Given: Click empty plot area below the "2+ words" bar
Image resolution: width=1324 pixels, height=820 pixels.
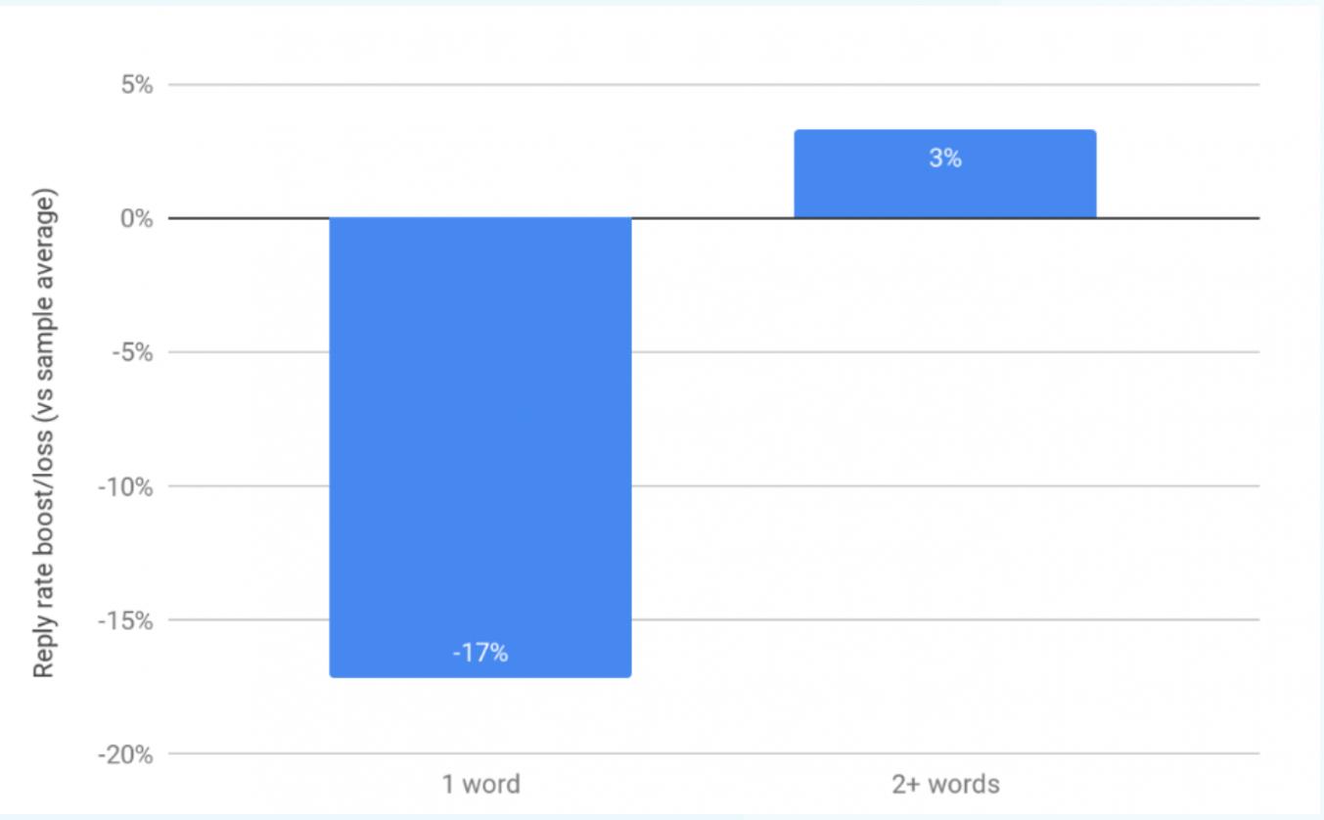Looking at the screenshot, I should tap(945, 421).
